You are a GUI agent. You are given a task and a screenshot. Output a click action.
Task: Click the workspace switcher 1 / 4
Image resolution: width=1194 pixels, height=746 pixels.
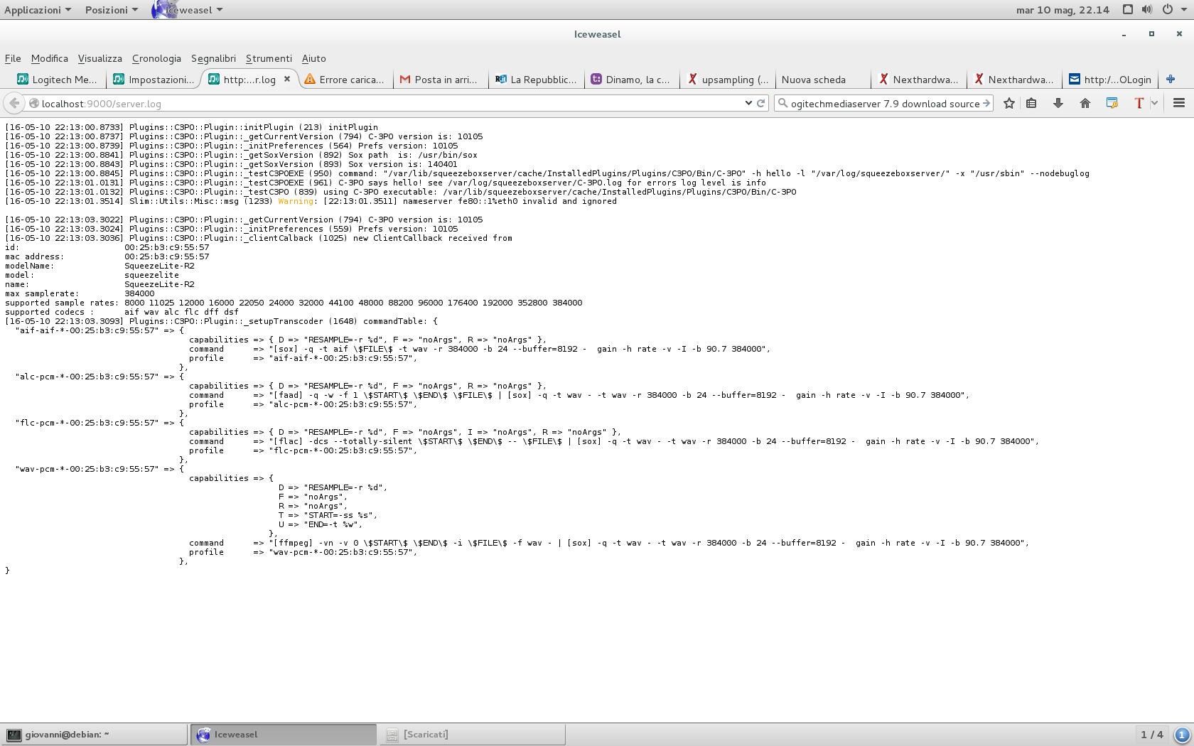tap(1151, 735)
